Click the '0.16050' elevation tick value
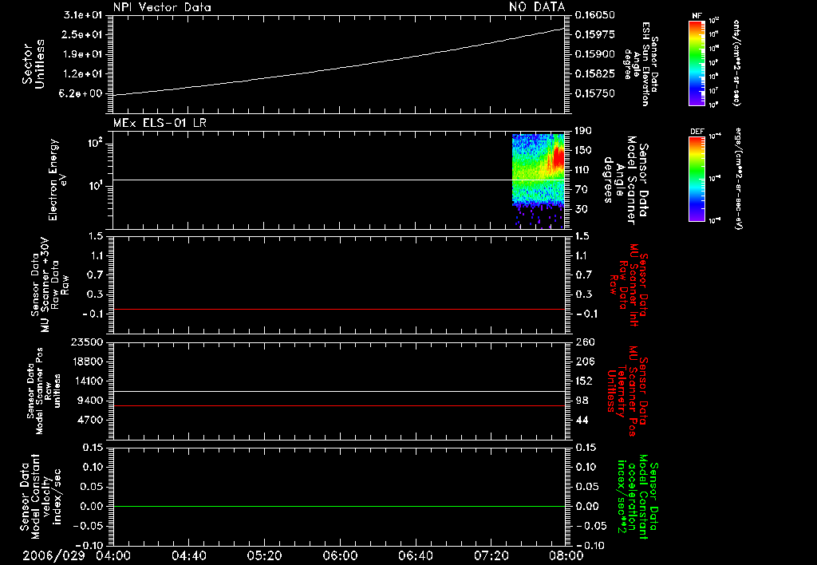 coord(594,15)
